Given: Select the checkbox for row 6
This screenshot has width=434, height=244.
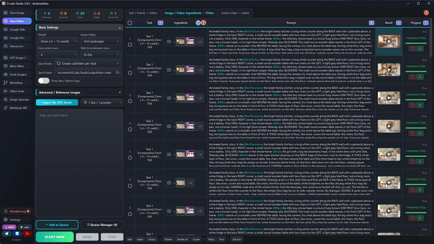Looking at the screenshot, I should tap(130, 186).
